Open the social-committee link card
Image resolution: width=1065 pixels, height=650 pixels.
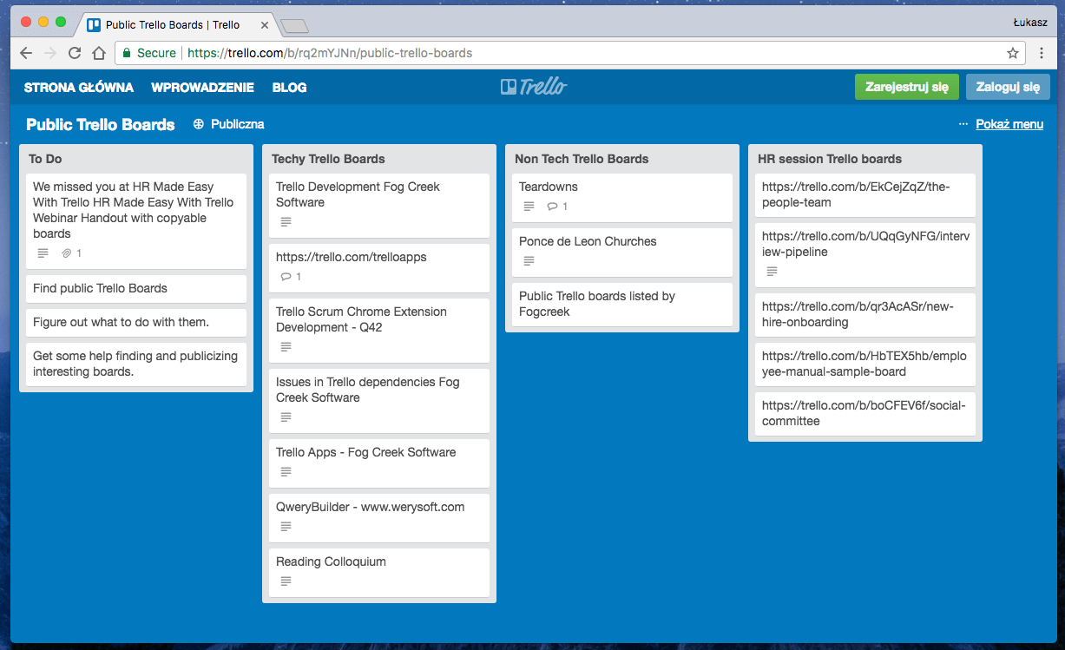(865, 414)
